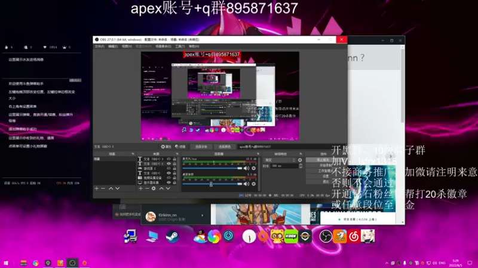Open 帮助(H) menu in OBS
This screenshot has width=478, height=268.
pyautogui.click(x=194, y=46)
